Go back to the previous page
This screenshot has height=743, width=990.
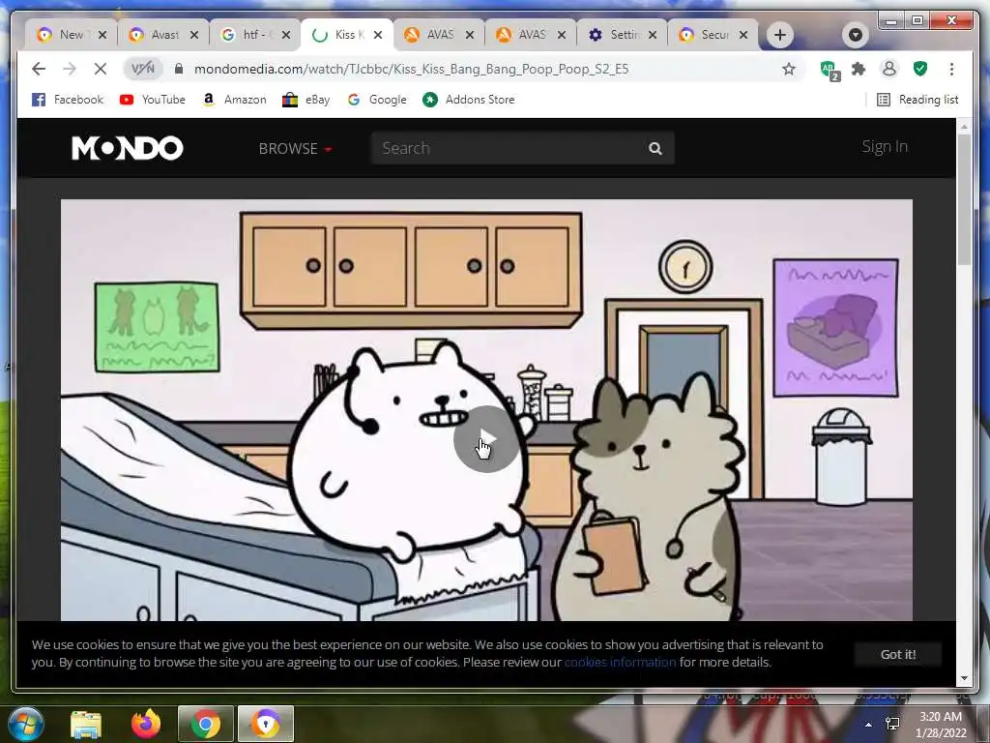39,69
